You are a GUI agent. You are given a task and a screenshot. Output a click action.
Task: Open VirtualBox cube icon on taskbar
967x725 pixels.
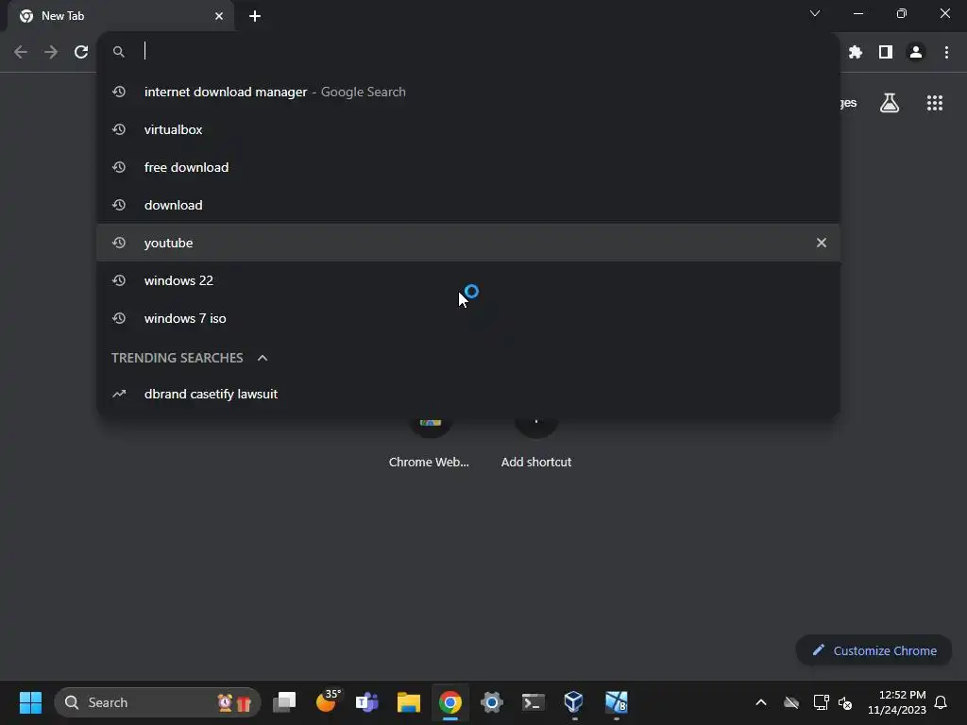(574, 702)
